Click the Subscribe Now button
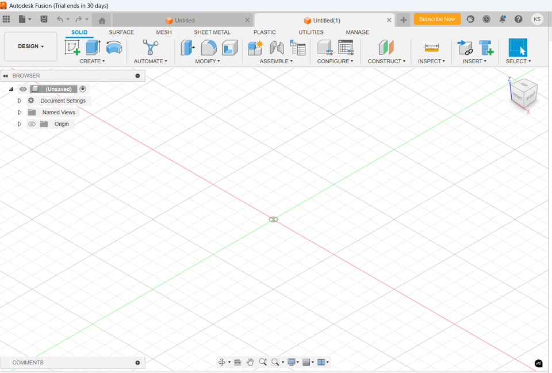Image resolution: width=552 pixels, height=373 pixels. pos(437,20)
